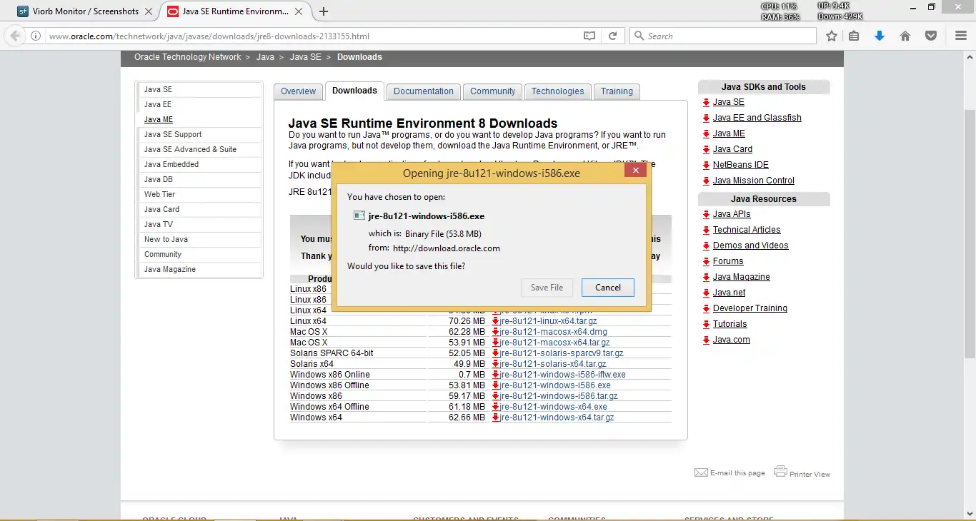
Task: Open the Printer View link
Action: [x=810, y=474]
